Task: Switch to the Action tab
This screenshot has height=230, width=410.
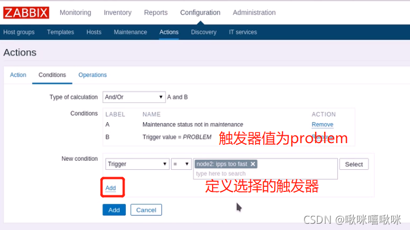Action: (18, 75)
